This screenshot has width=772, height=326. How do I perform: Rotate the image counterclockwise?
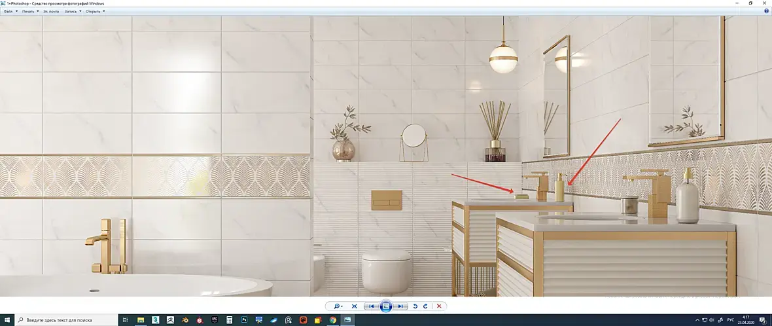(415, 306)
